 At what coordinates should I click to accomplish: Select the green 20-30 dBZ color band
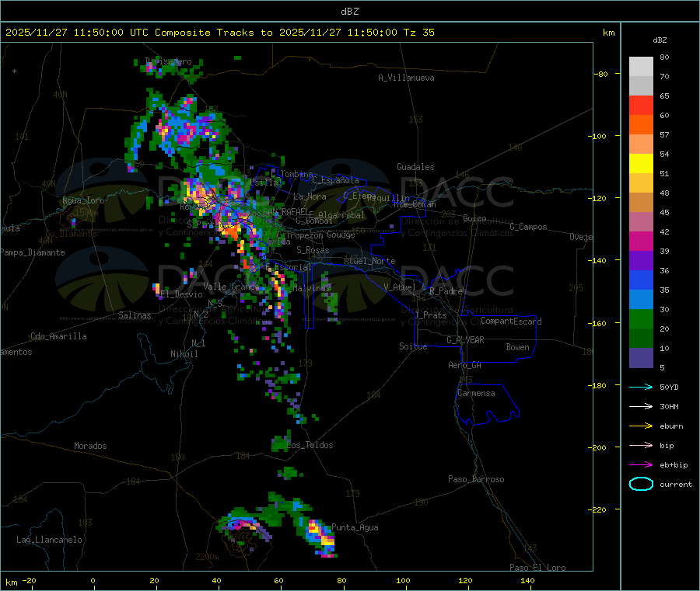641,318
